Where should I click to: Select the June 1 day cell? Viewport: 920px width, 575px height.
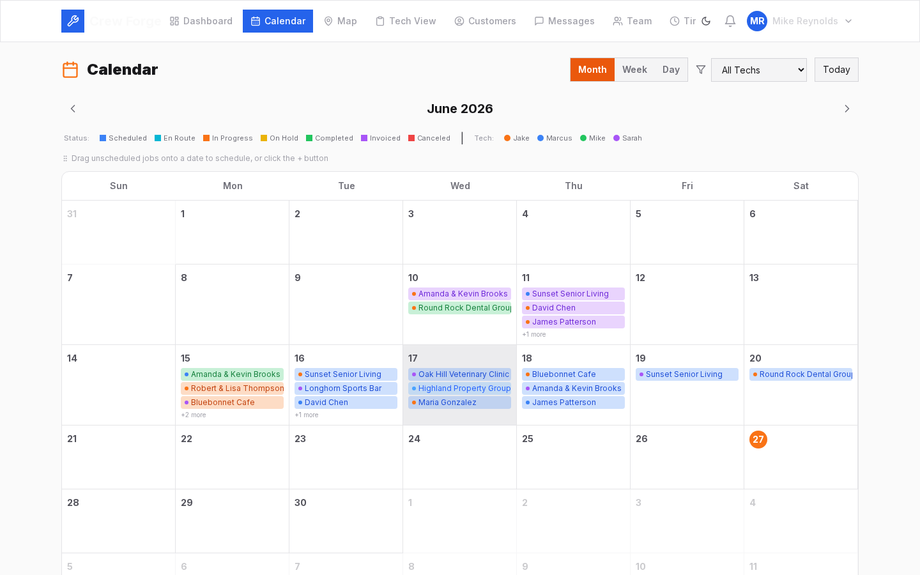(x=233, y=233)
